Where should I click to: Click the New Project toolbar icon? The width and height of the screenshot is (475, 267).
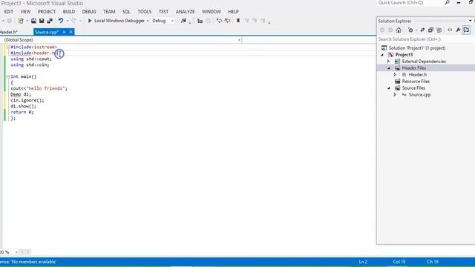[x=21, y=21]
